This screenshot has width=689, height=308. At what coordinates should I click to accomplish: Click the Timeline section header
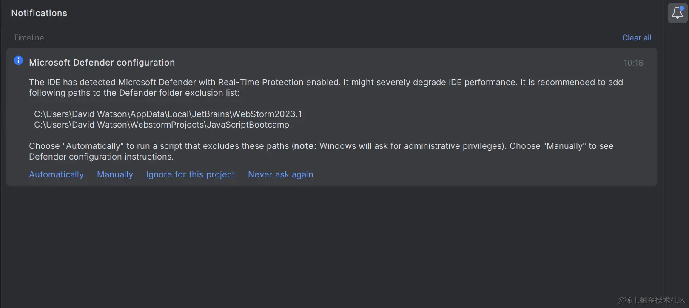pyautogui.click(x=28, y=37)
